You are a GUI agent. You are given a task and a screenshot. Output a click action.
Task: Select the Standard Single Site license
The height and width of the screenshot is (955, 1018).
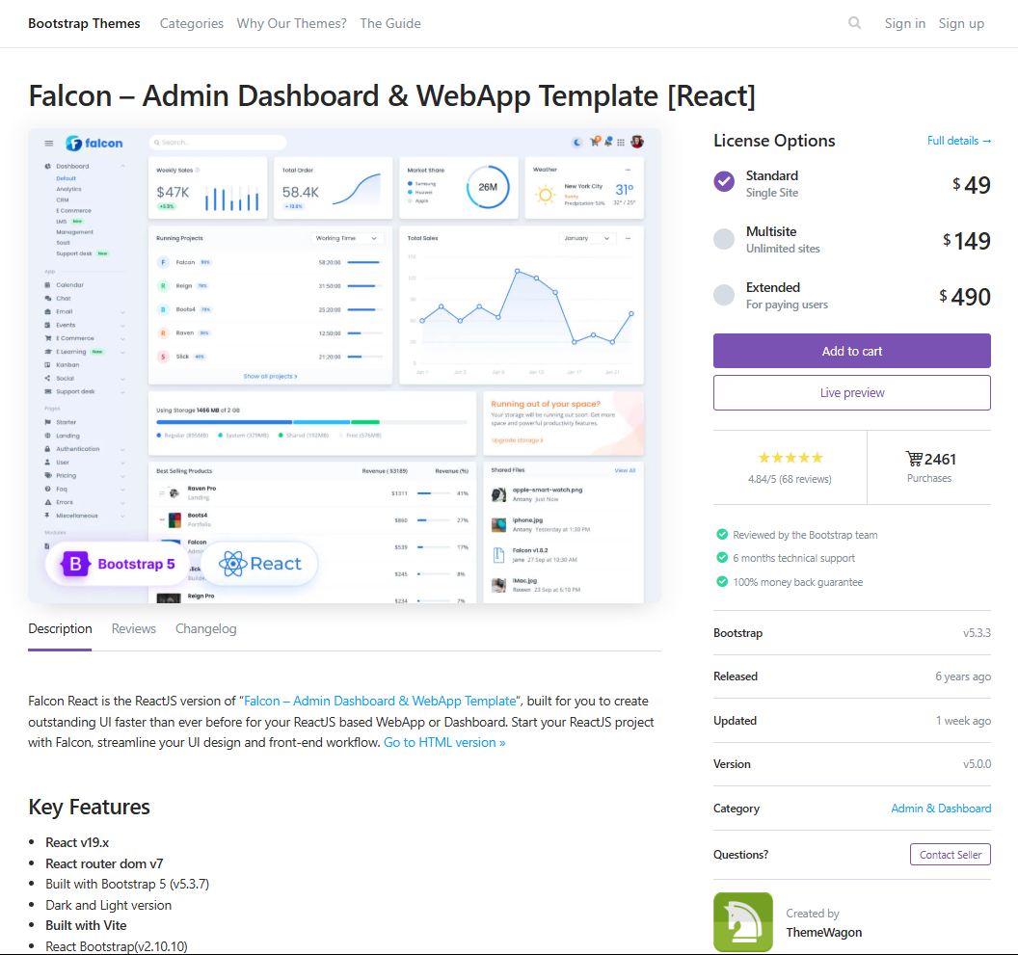click(x=724, y=182)
